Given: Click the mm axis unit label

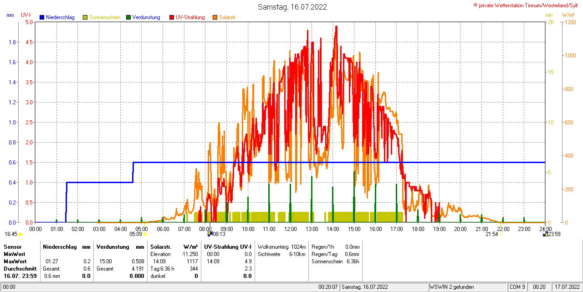Looking at the screenshot, I should 10,15.
